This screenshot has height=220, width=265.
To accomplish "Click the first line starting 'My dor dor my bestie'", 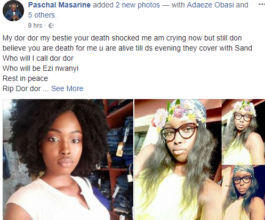I will 122,38.
